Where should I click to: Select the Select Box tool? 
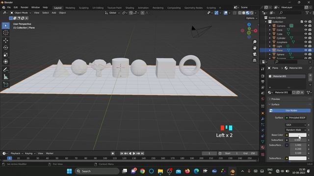5,26
